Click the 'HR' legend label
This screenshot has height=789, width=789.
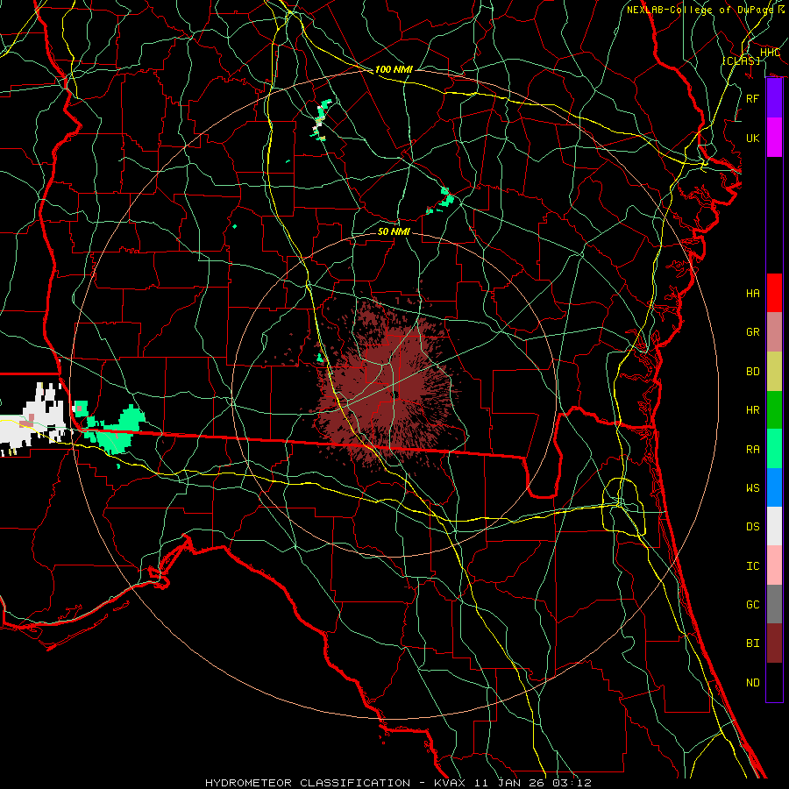(752, 410)
